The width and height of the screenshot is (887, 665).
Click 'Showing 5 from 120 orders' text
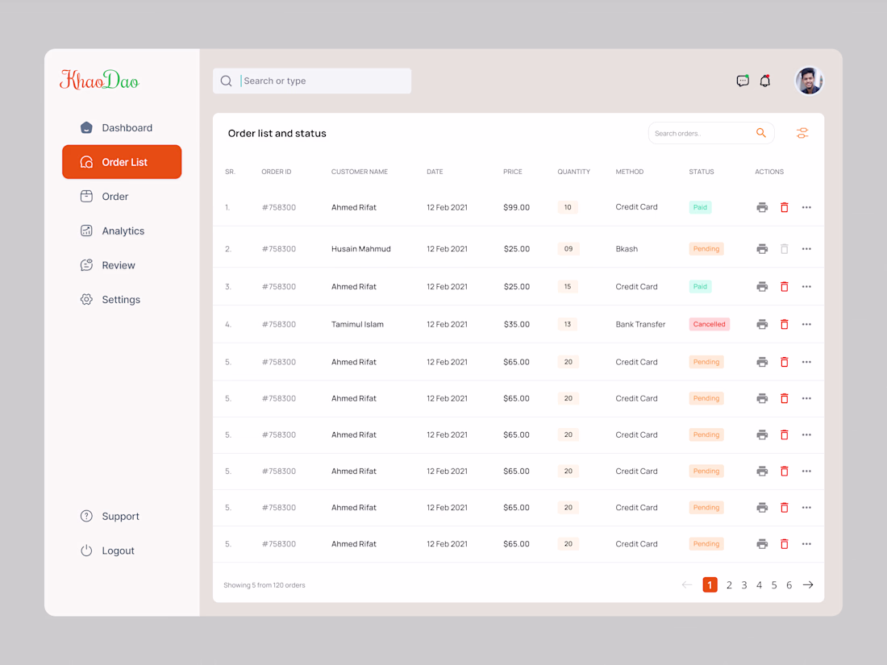[x=264, y=585]
